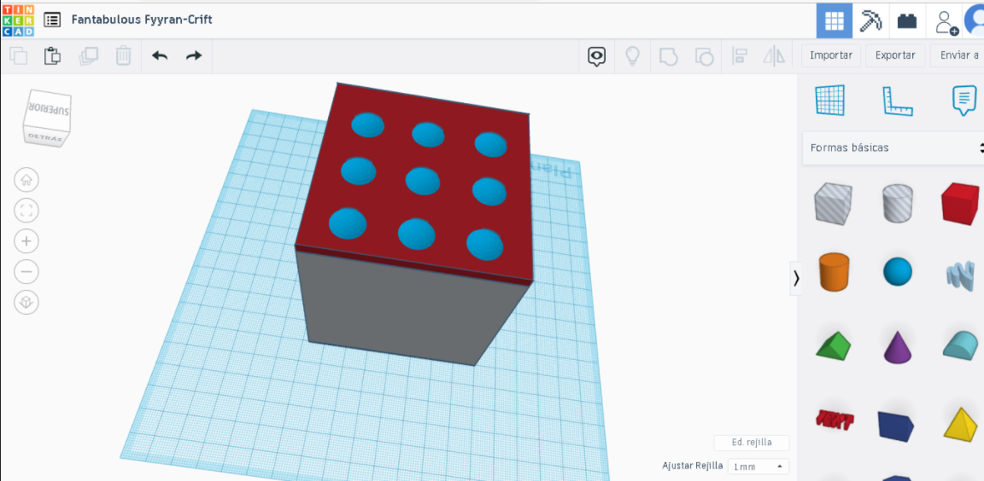Pick the red Box shape

tap(962, 204)
